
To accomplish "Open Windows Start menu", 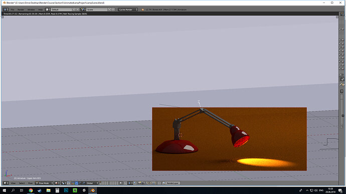I will [4, 190].
